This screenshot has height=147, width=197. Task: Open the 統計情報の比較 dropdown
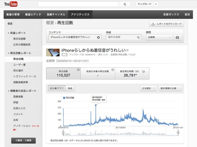coord(170,88)
